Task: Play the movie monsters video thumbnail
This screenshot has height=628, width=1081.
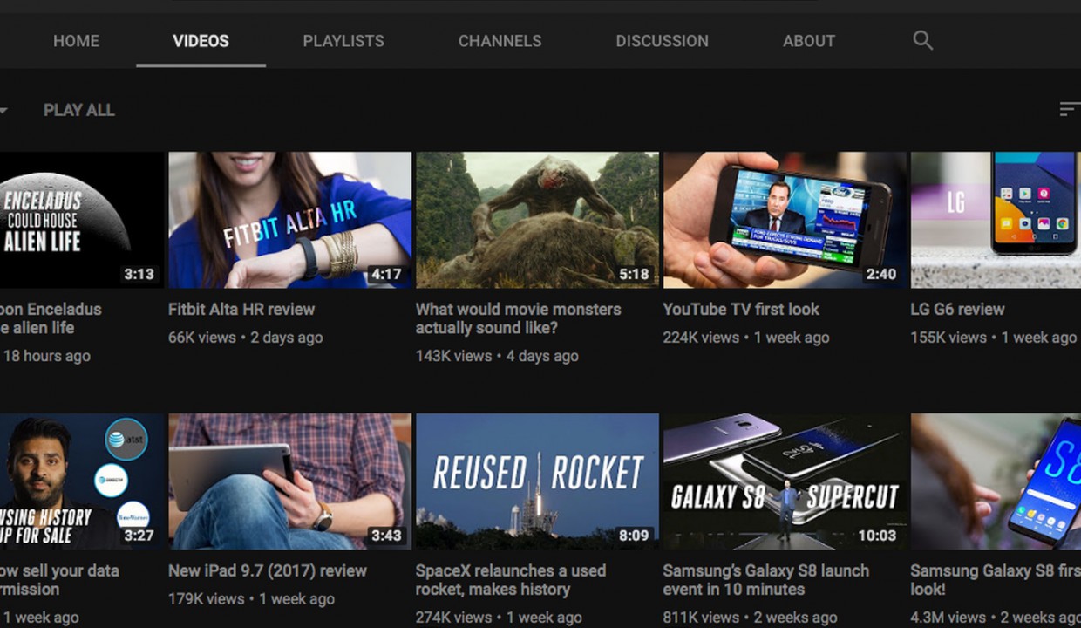Action: (537, 220)
